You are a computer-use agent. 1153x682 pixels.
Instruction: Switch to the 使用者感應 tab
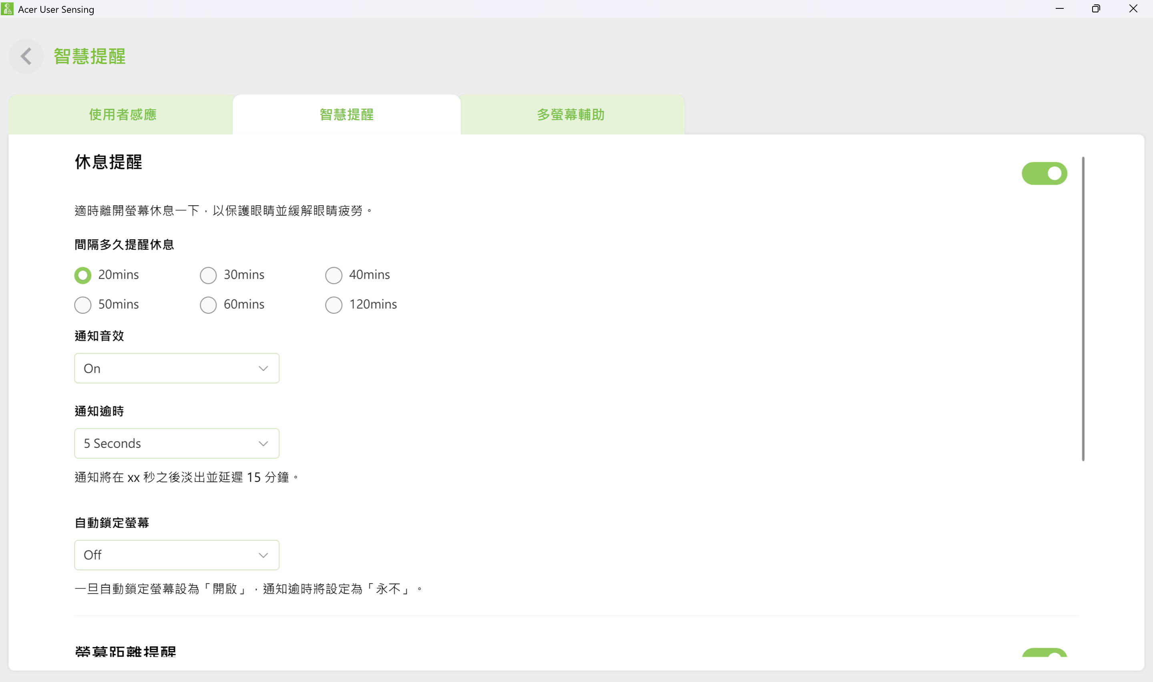click(122, 114)
